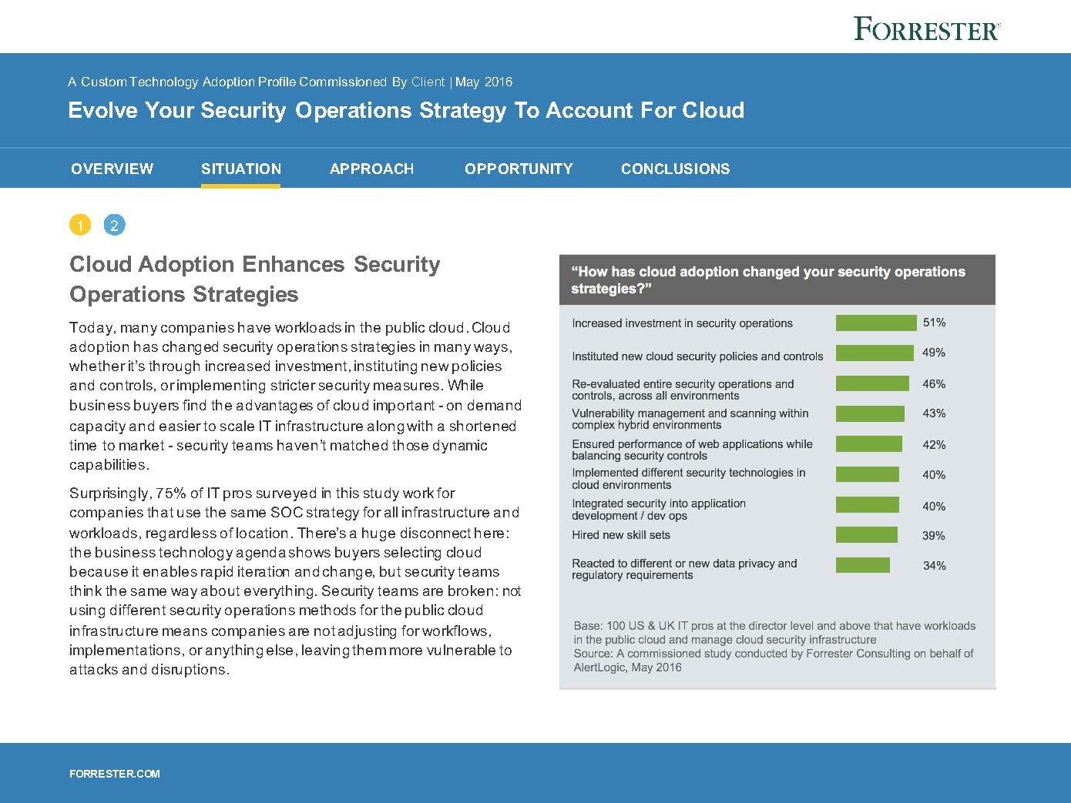The image size is (1071, 803).
Task: Click the 42% bar for web applications performance
Action: 868,444
